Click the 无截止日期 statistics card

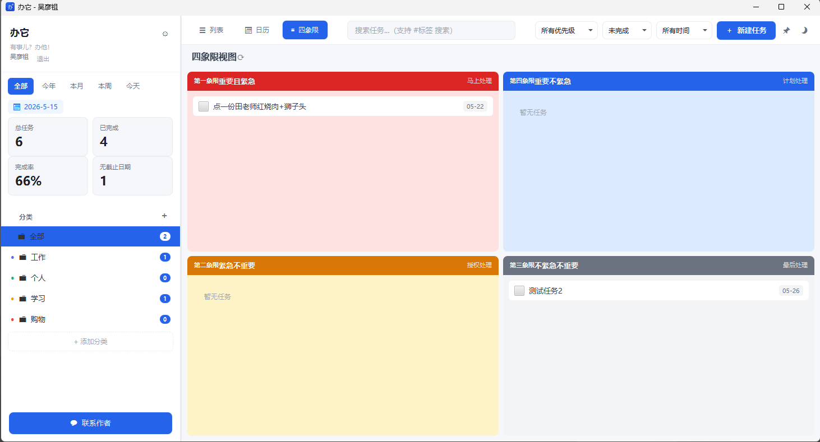point(132,176)
